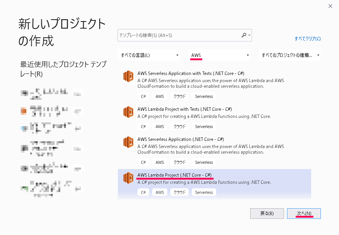Click クラウド tag under AWS Lambda Project (.NET Core - C#)
The height and width of the screenshot is (235, 339).
[x=179, y=192]
